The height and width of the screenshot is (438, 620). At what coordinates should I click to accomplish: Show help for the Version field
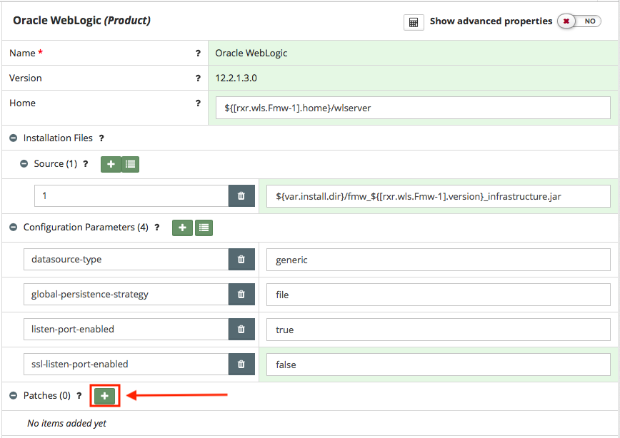tap(198, 78)
